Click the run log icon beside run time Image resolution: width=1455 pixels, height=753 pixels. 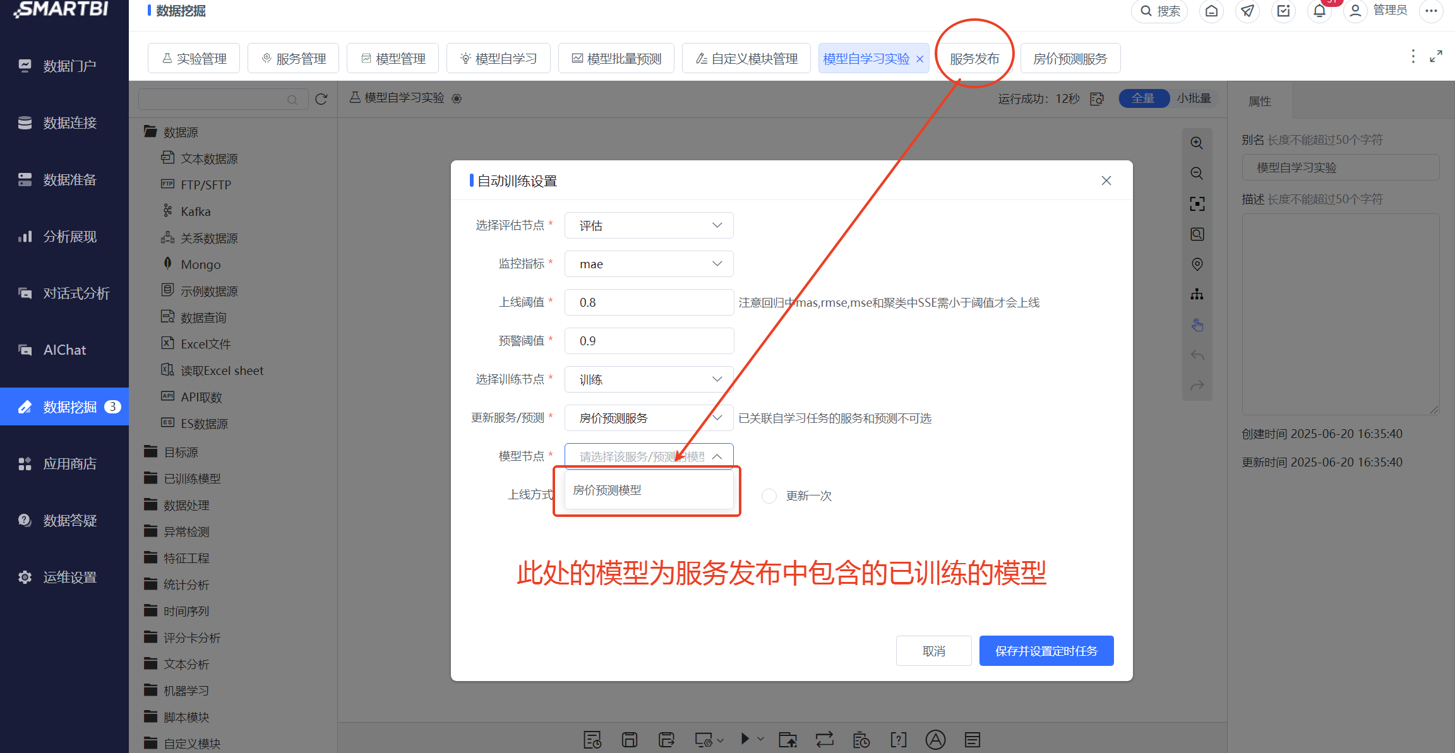(x=1097, y=99)
